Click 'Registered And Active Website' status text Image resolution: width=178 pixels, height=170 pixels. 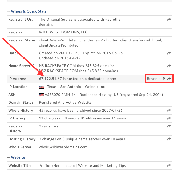65,102
